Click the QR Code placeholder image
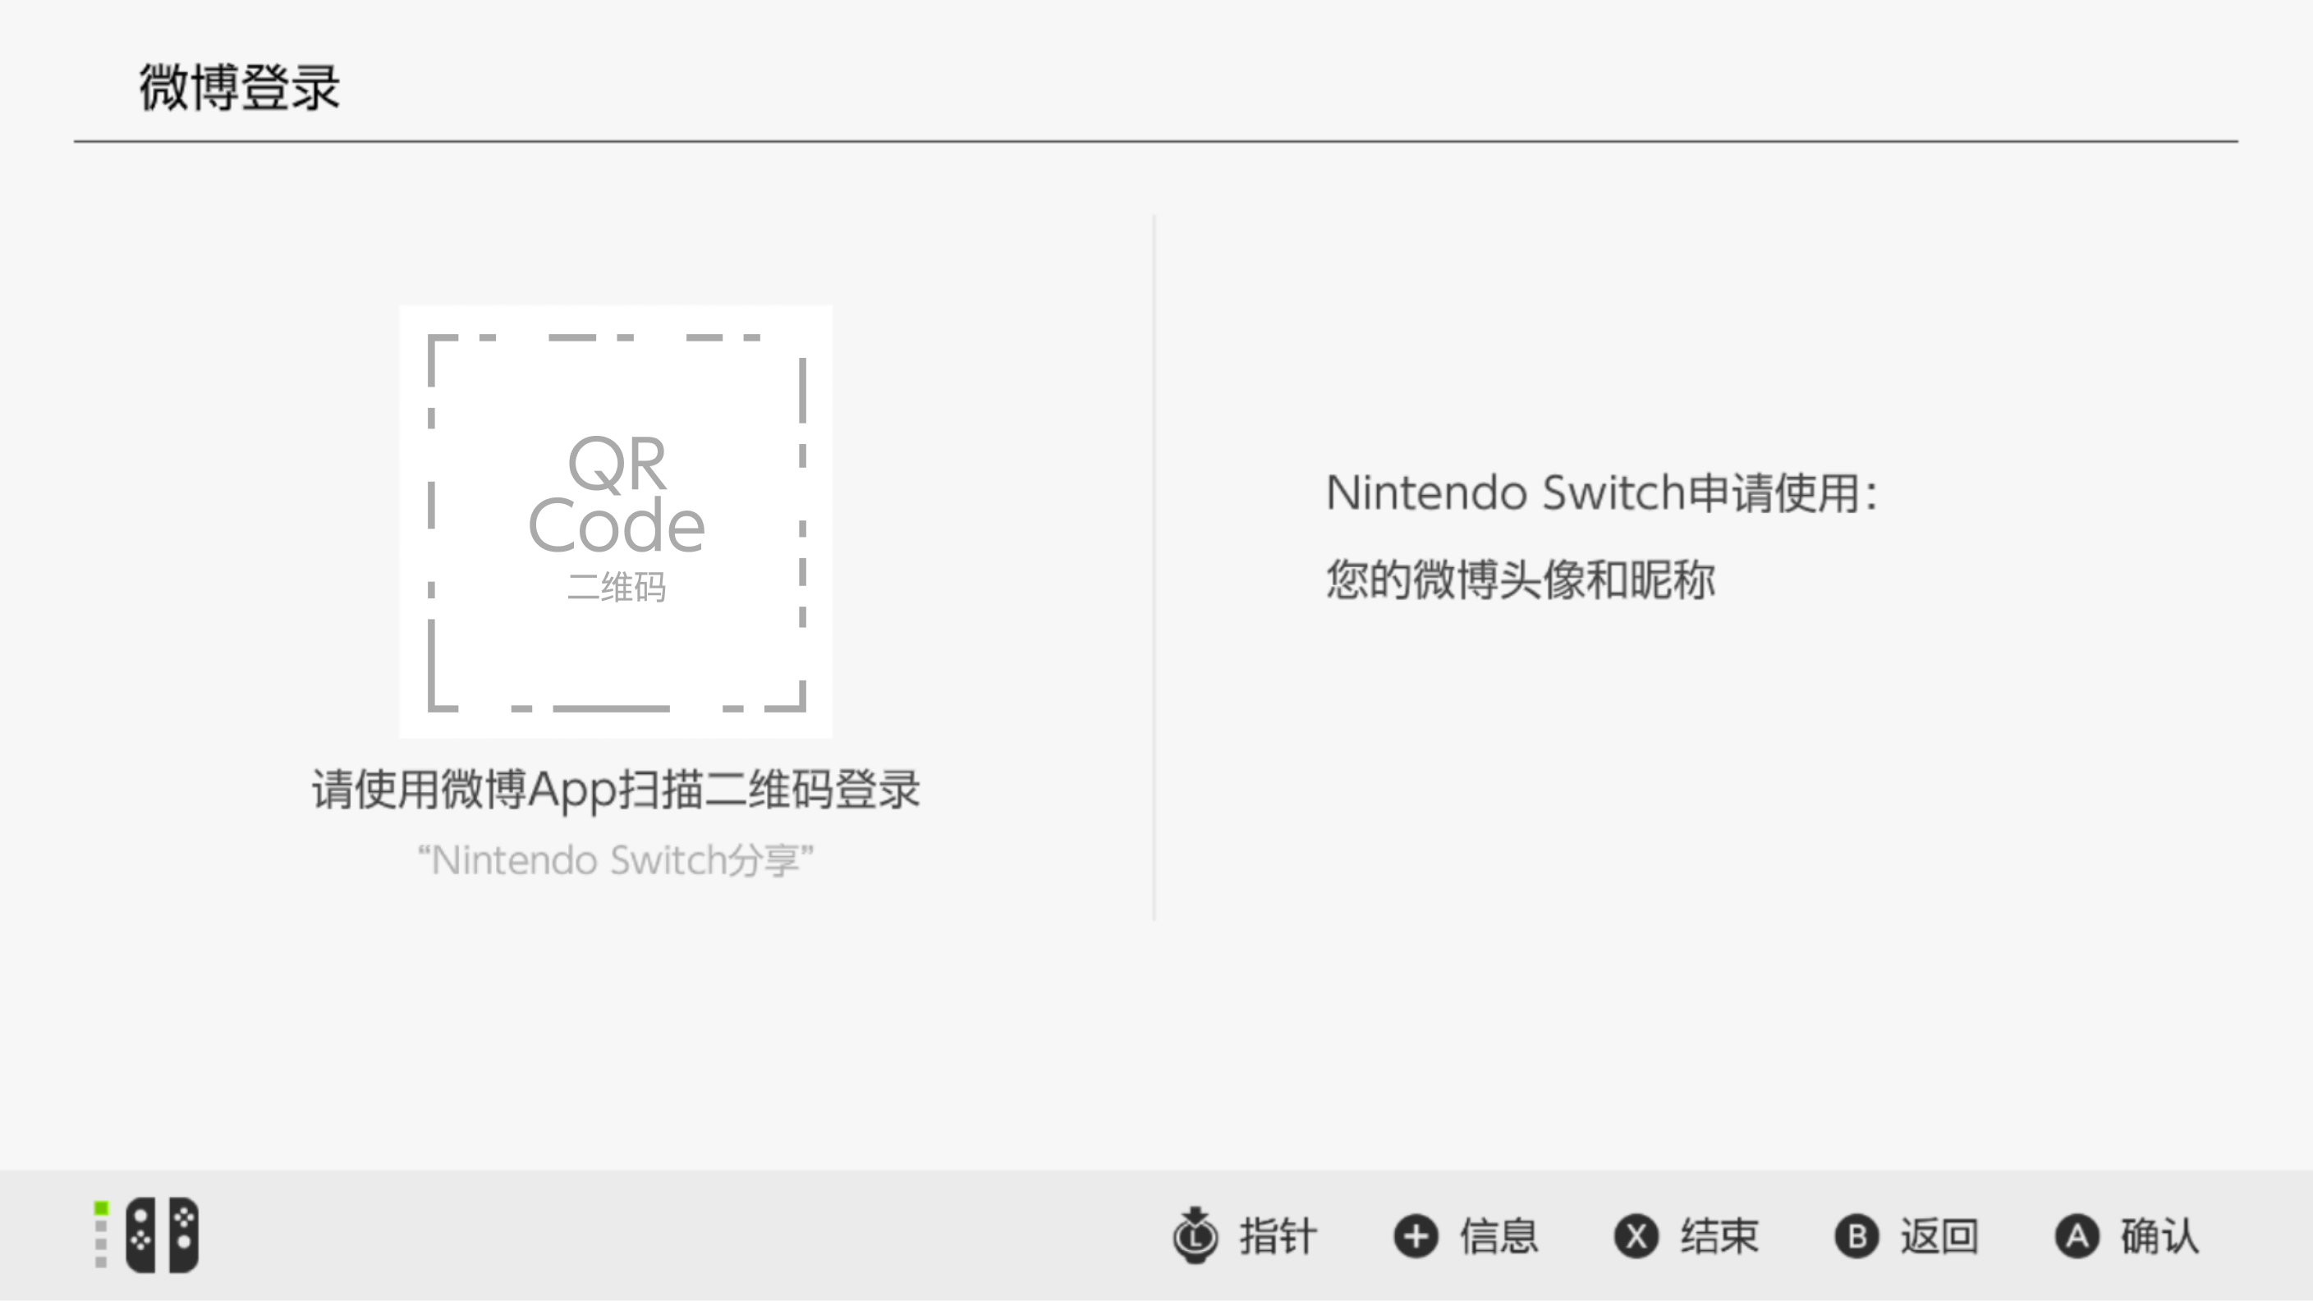 click(x=616, y=522)
